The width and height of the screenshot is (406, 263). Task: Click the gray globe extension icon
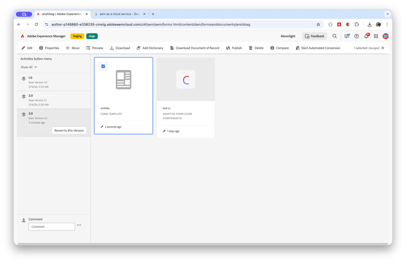(x=330, y=24)
